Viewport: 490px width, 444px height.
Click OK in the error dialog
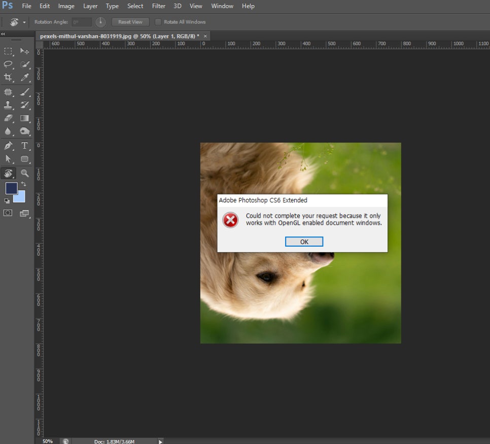coord(304,242)
